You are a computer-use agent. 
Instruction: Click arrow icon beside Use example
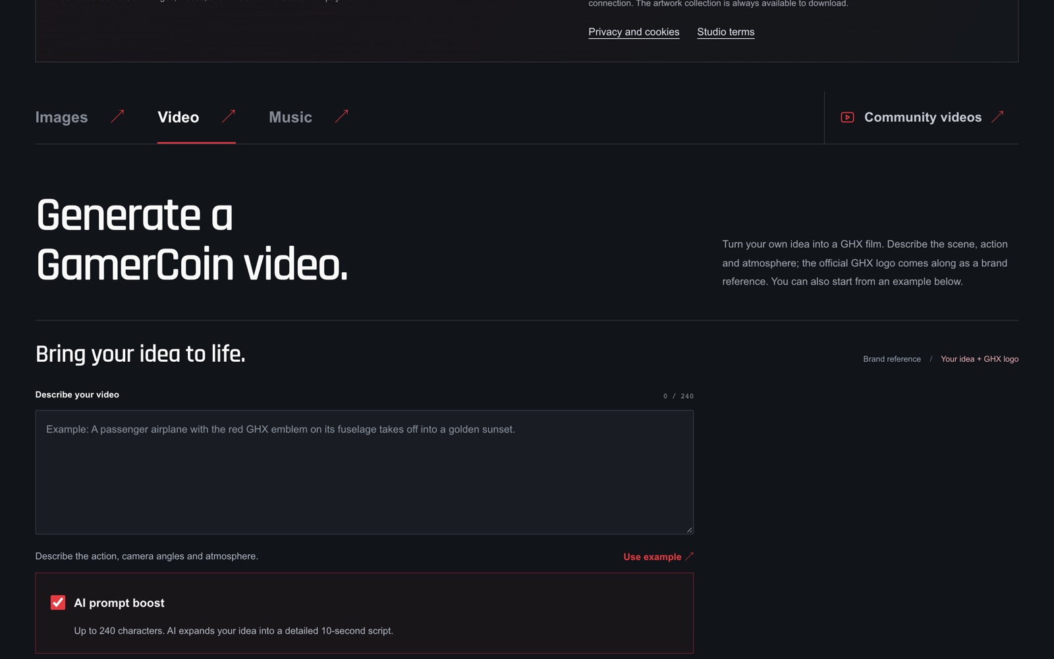(x=689, y=556)
